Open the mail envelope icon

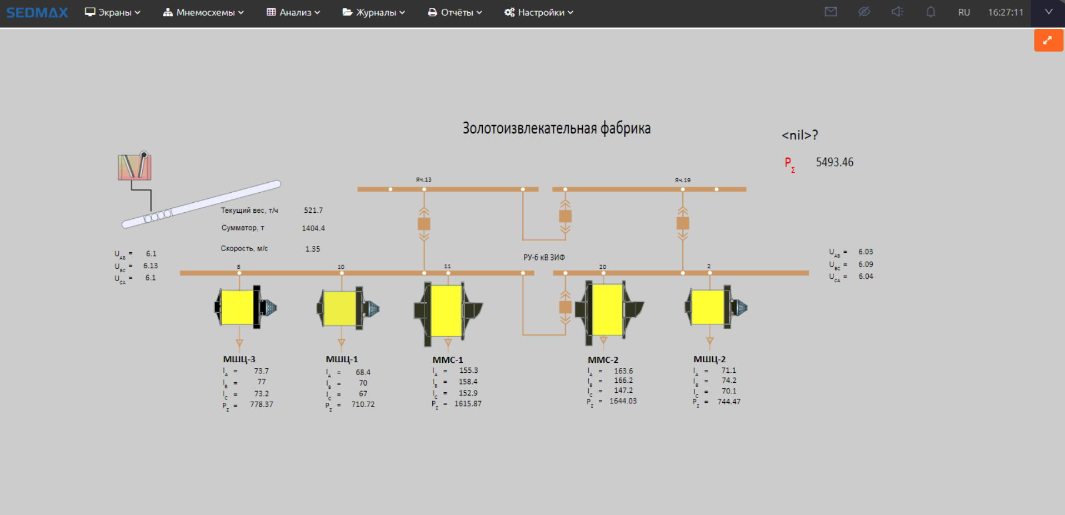(831, 12)
